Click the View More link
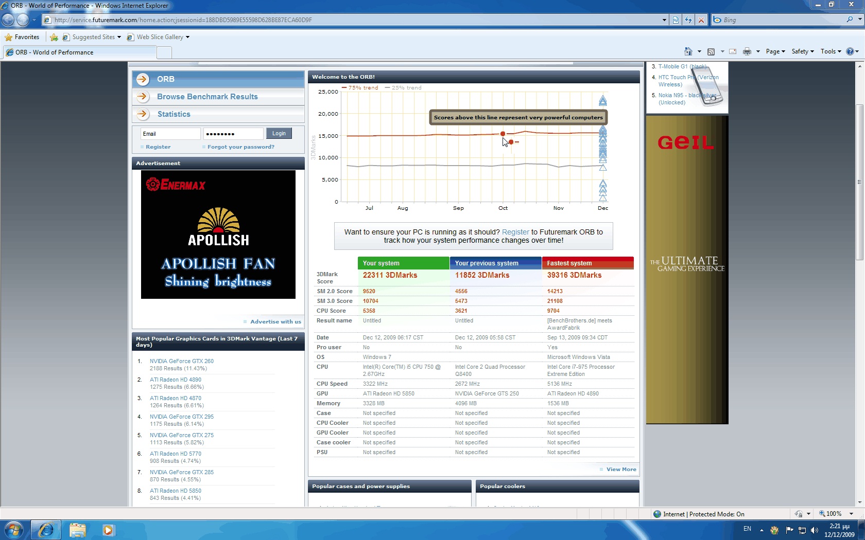This screenshot has height=540, width=865. [x=621, y=470]
